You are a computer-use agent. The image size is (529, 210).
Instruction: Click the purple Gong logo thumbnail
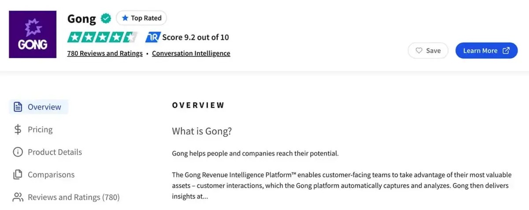(33, 35)
